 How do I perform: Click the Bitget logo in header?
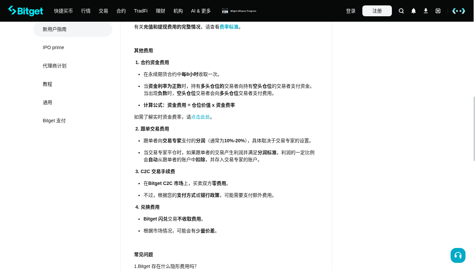click(x=26, y=11)
